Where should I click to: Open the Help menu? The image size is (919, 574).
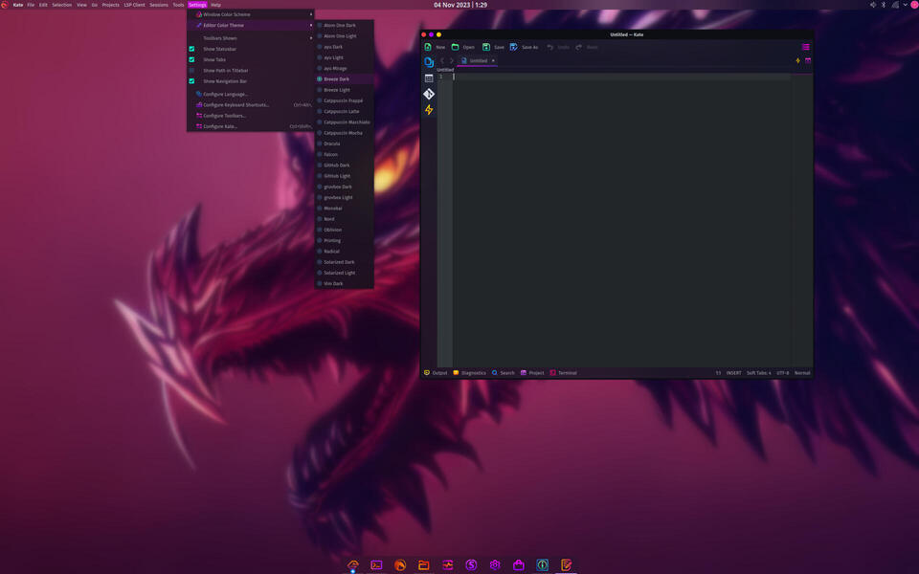click(x=215, y=5)
